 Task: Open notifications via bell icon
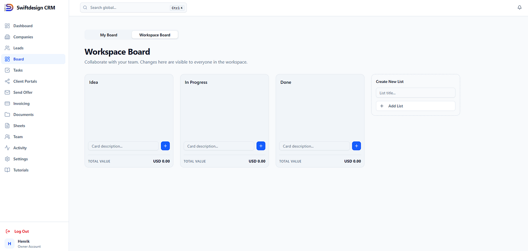pos(520,8)
